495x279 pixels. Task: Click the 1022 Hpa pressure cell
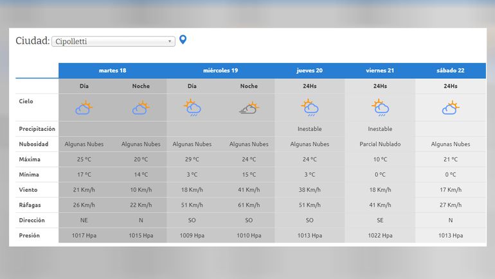click(380, 235)
